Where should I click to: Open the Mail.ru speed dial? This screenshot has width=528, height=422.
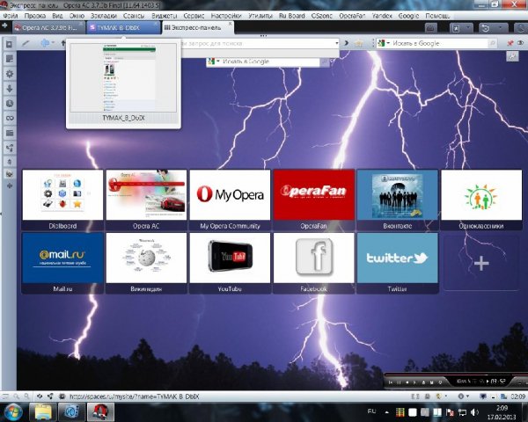click(x=62, y=263)
